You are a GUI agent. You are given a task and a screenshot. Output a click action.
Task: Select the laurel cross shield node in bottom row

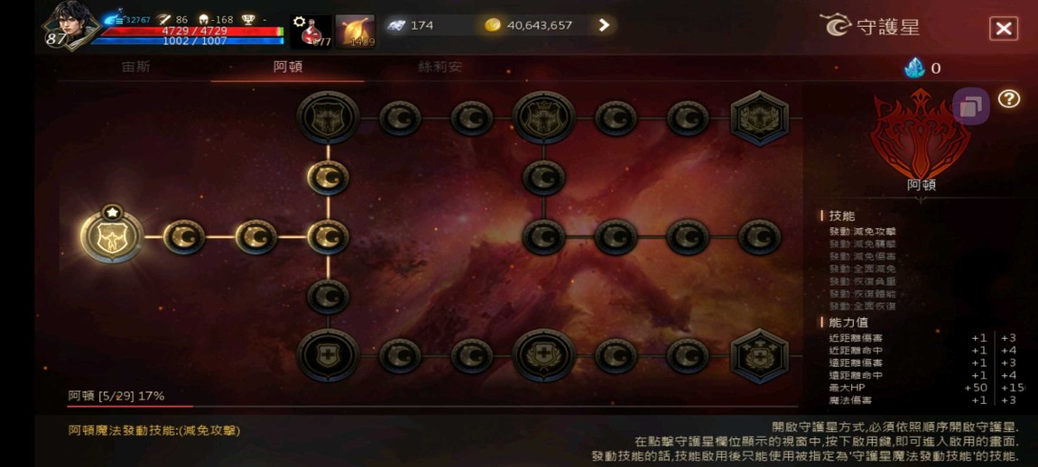tap(543, 355)
